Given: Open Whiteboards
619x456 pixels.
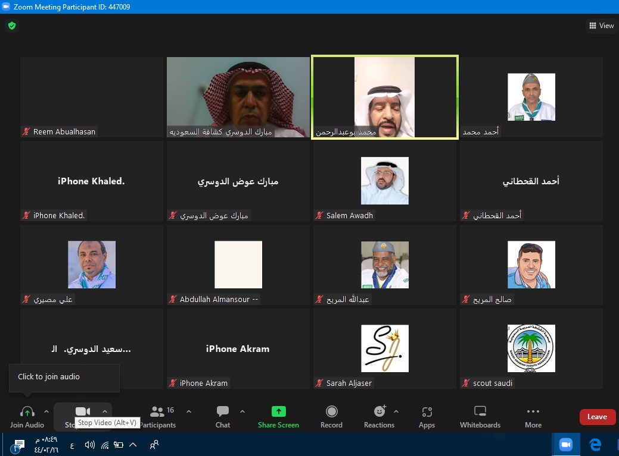Looking at the screenshot, I should tap(480, 416).
